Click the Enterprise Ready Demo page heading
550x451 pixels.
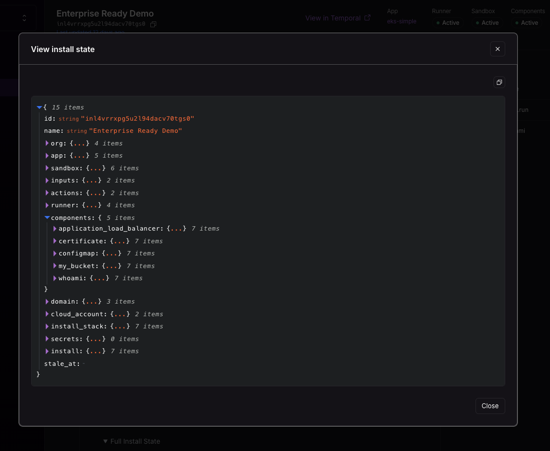coord(105,13)
